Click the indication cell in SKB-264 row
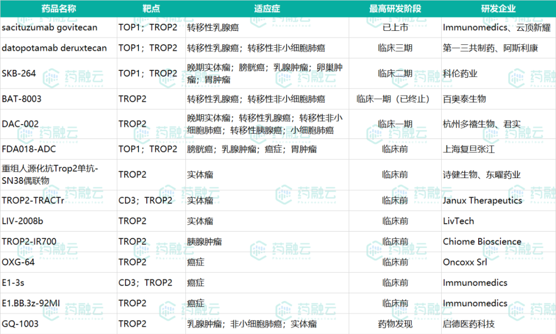 click(267, 74)
